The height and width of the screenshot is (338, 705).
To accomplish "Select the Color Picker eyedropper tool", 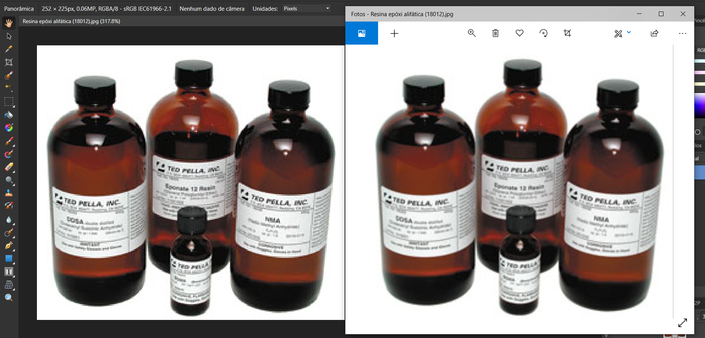I will click(x=9, y=49).
